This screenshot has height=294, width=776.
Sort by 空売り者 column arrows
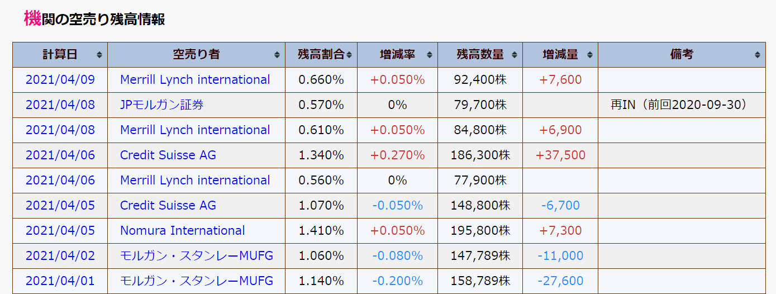[277, 55]
